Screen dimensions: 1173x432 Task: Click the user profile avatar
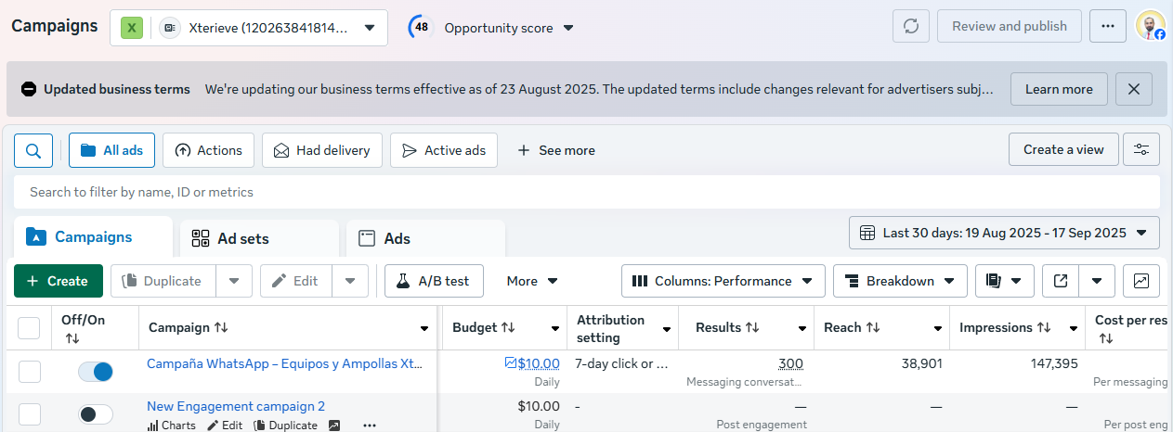point(1150,26)
